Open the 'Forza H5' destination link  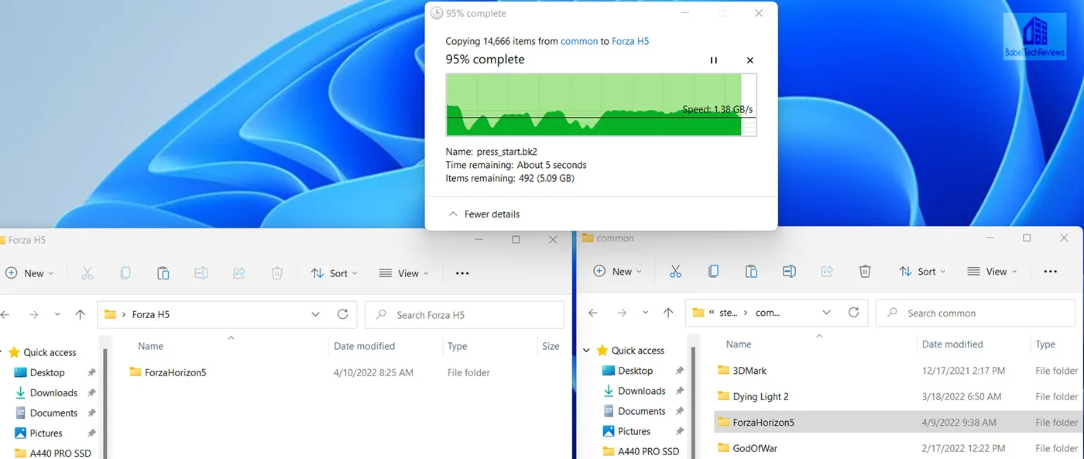click(x=630, y=41)
